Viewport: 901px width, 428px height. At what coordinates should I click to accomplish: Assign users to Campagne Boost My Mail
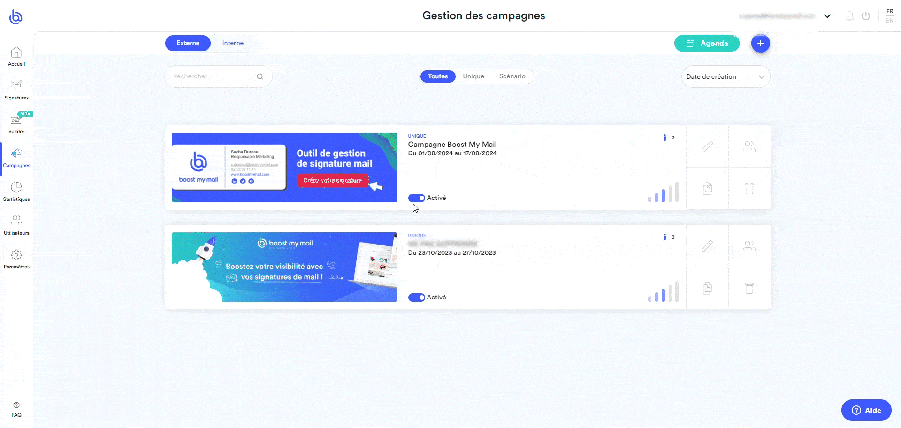click(749, 146)
